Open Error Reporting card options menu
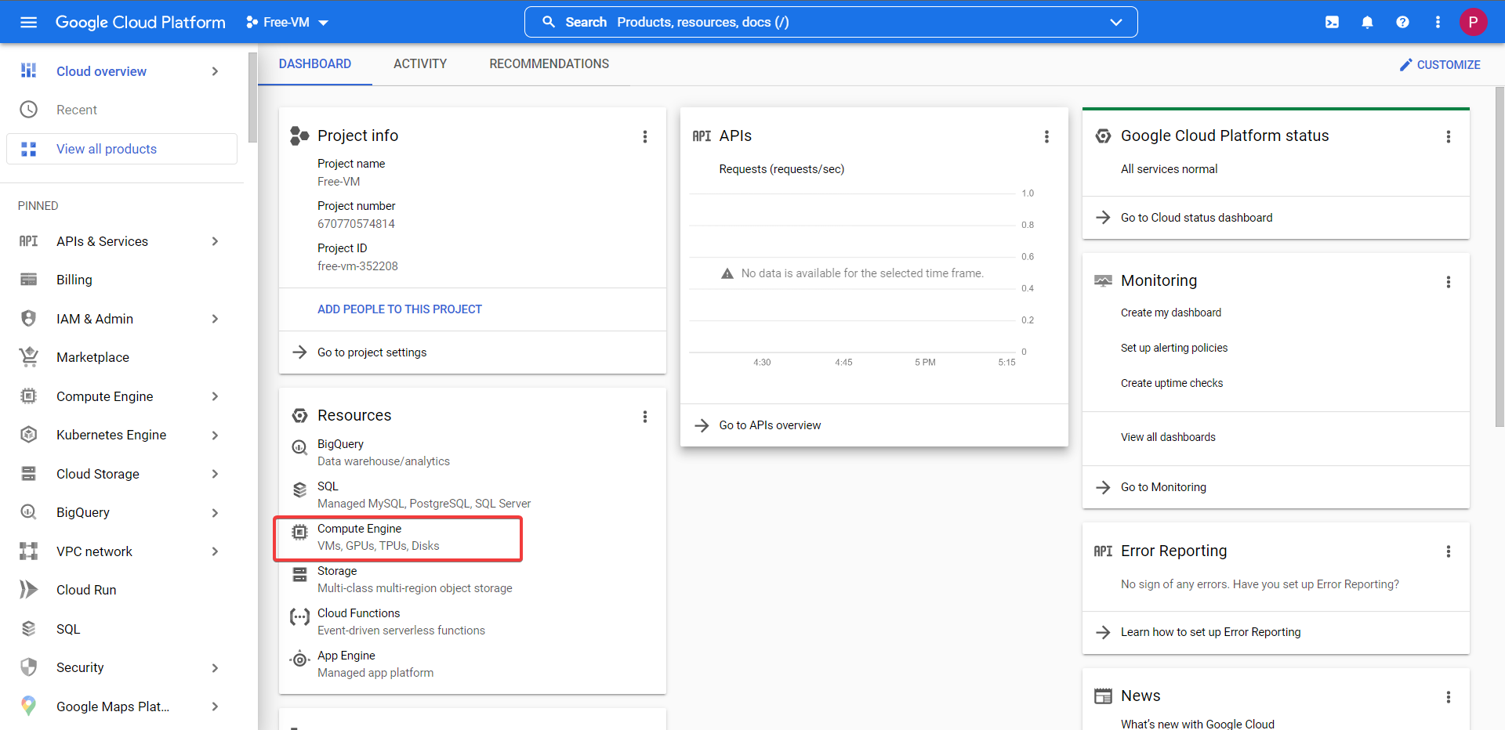The width and height of the screenshot is (1505, 730). click(x=1449, y=551)
